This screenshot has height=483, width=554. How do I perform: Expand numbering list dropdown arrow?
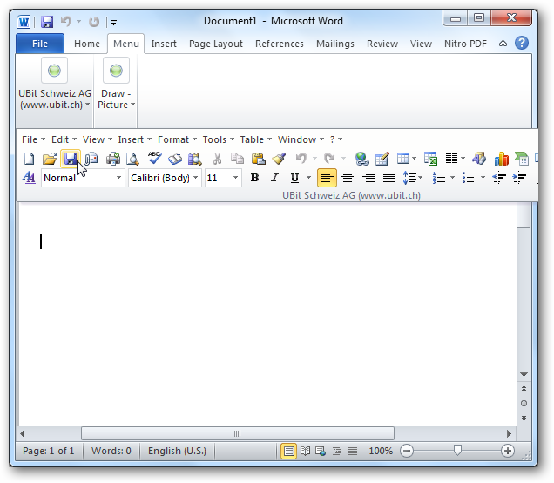pyautogui.click(x=452, y=178)
